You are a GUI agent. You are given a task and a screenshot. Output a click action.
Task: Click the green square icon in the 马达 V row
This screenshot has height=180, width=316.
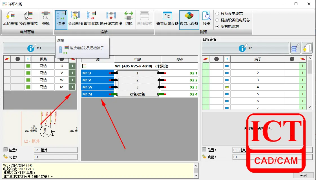(28, 73)
